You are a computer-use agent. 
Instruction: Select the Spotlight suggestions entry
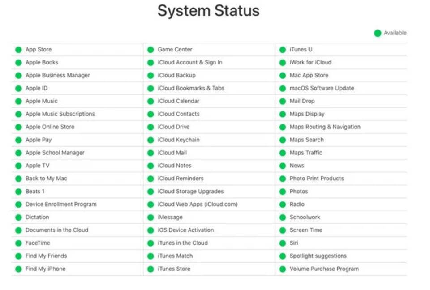click(x=318, y=256)
